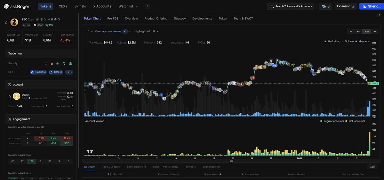
Task: Open the Sherlo... user profile button
Action: 372,6
